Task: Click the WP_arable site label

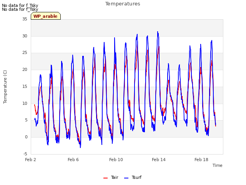Action: (45, 16)
